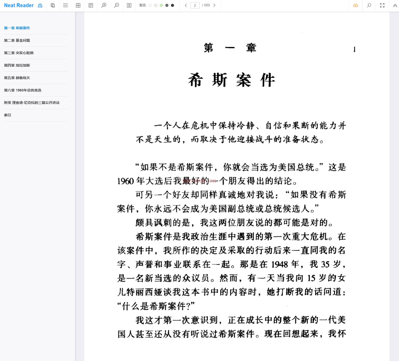Click the fit page height icon
Screen dimensions: 399x361
click(x=129, y=5)
